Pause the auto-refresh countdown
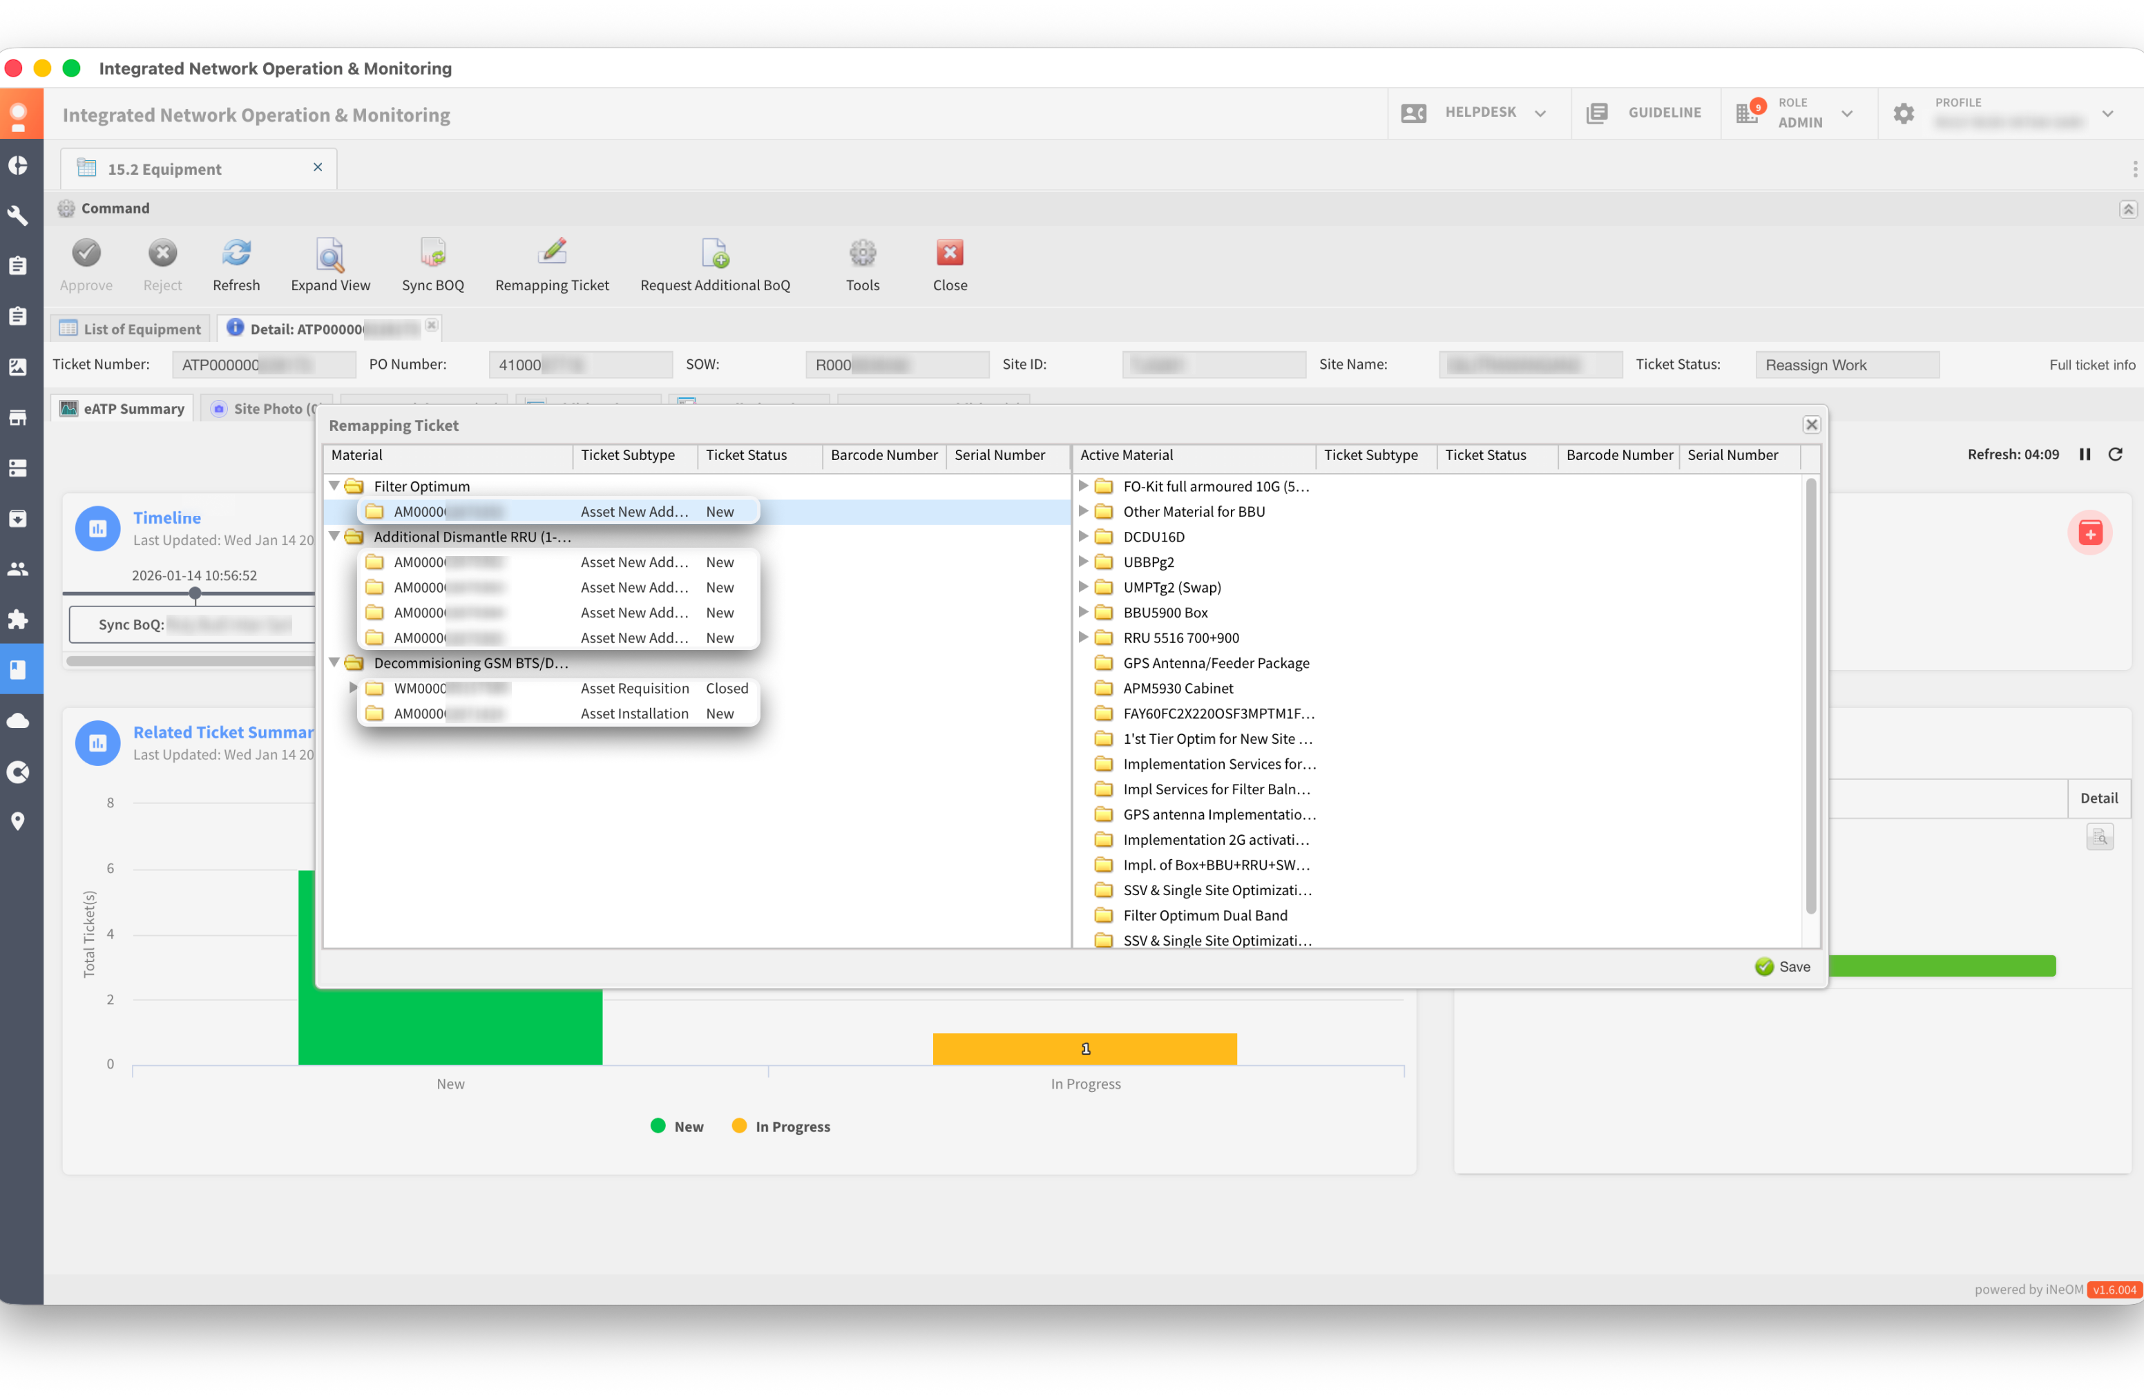Viewport: 2144px width, 1398px height. (2085, 454)
